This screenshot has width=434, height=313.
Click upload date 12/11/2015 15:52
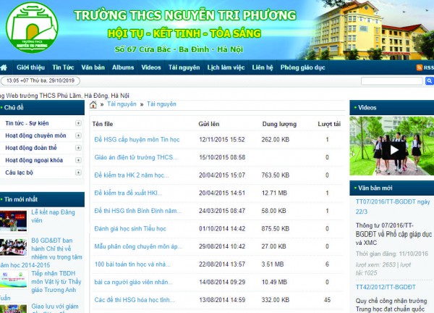tap(222, 139)
